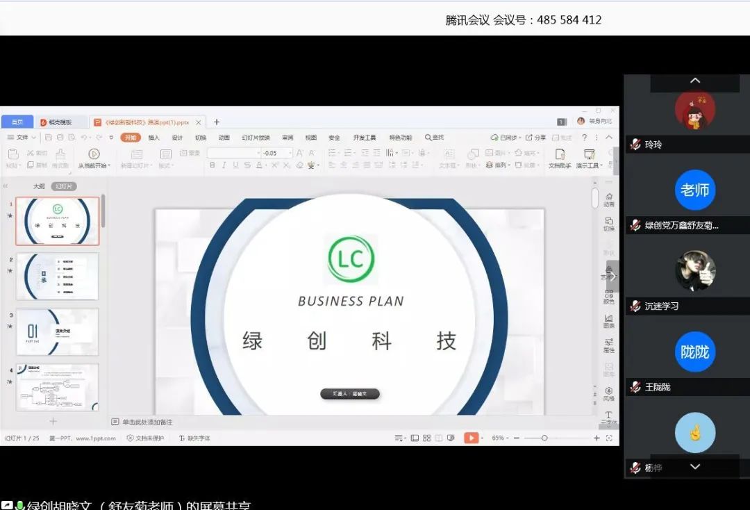
Task: Switch to 大纲 outline view
Action: 39,186
